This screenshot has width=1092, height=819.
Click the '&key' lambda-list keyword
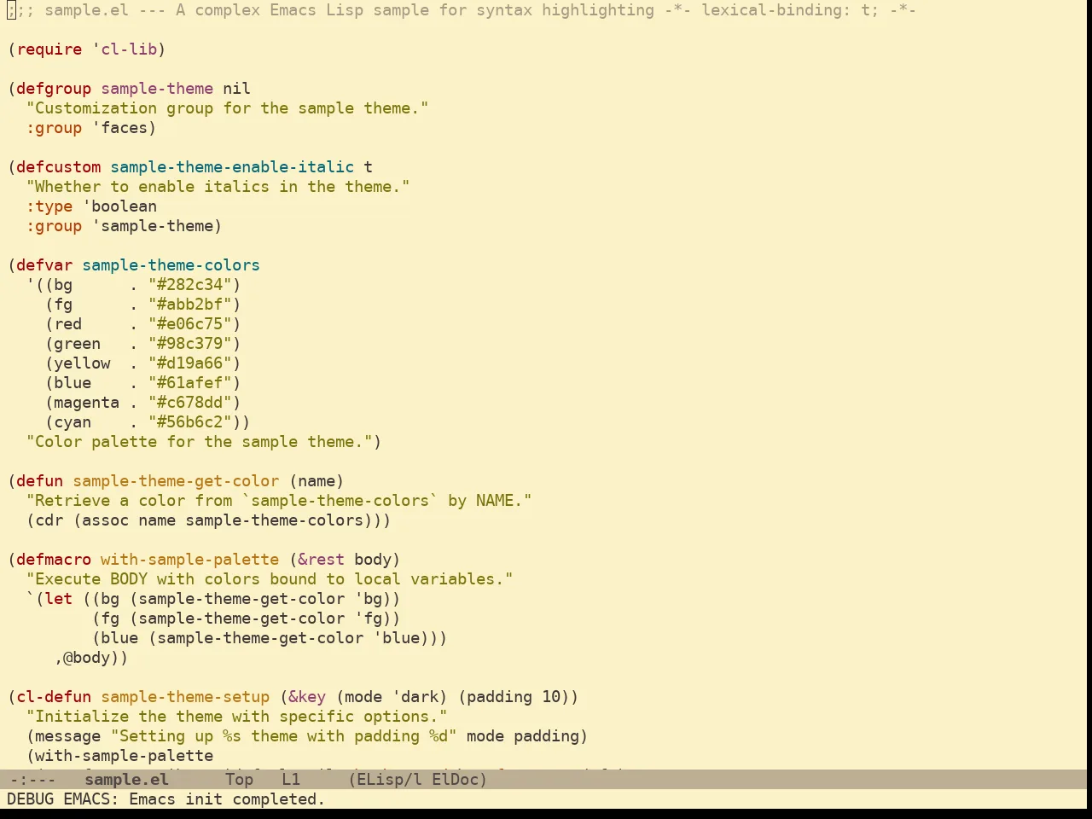point(307,697)
